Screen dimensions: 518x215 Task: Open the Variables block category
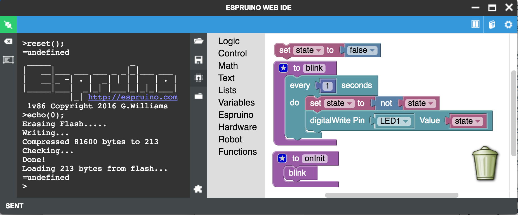[236, 102]
